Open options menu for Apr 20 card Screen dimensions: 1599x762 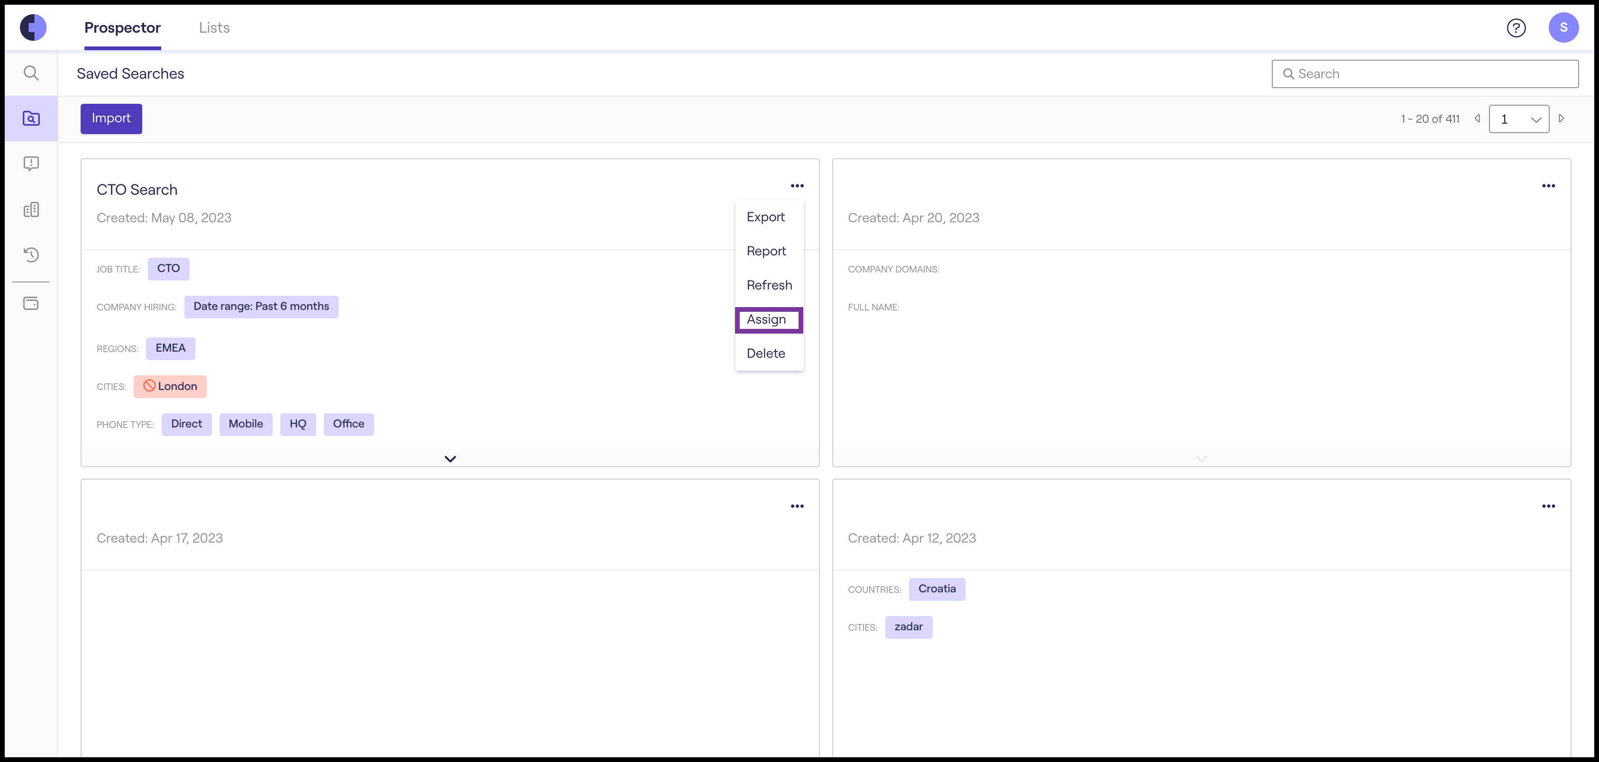1548,186
